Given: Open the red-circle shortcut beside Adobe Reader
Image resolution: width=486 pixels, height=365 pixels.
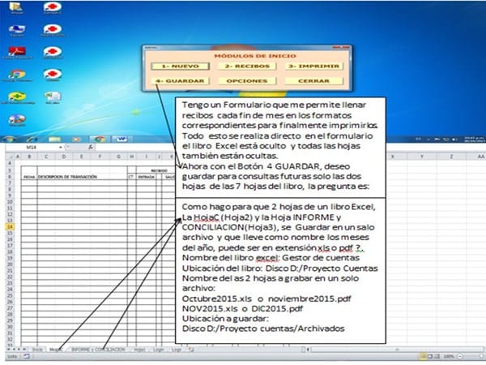Looking at the screenshot, I should pos(53,52).
